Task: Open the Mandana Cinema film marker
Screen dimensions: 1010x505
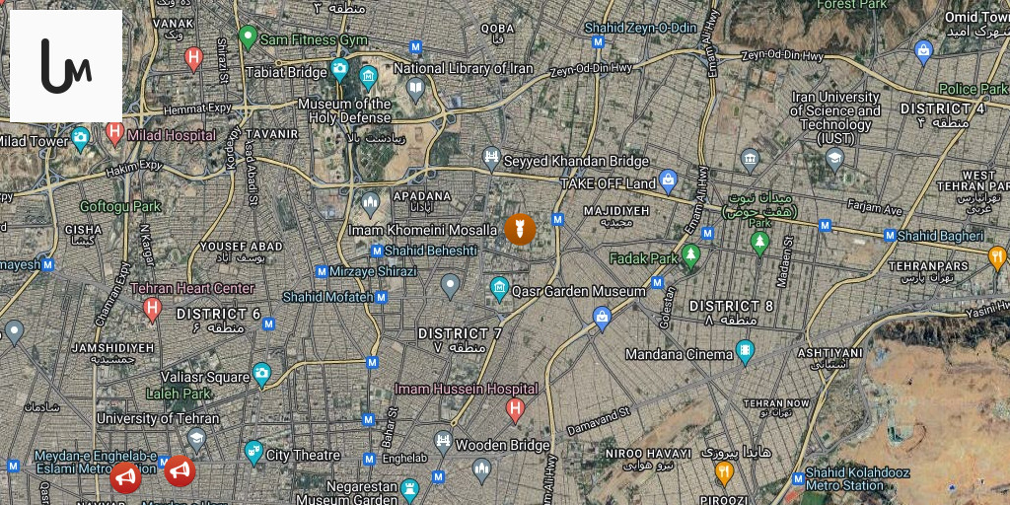Action: click(x=745, y=353)
